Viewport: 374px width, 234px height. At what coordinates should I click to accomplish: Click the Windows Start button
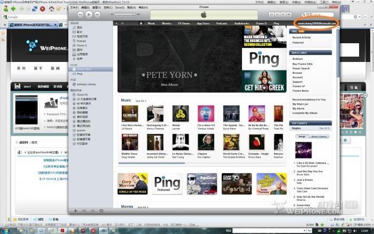5,230
